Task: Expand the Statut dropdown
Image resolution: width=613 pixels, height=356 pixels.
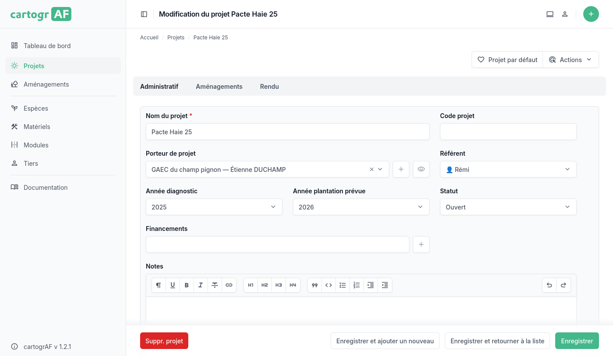Action: coord(508,207)
